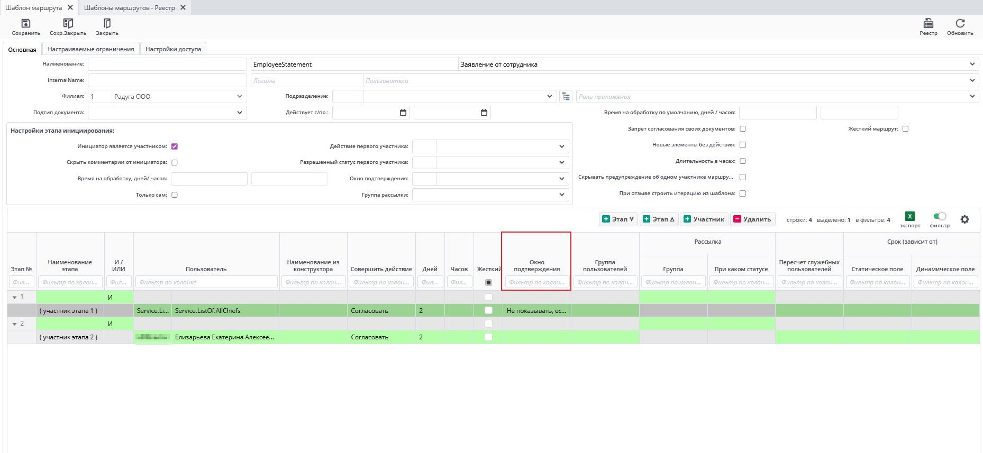Open Разрешенный статус первого участника dropdown
Screen dimensions: 983x453
(562, 162)
